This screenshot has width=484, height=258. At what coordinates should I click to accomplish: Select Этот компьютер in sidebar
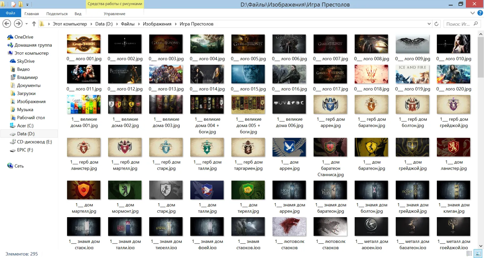click(31, 53)
